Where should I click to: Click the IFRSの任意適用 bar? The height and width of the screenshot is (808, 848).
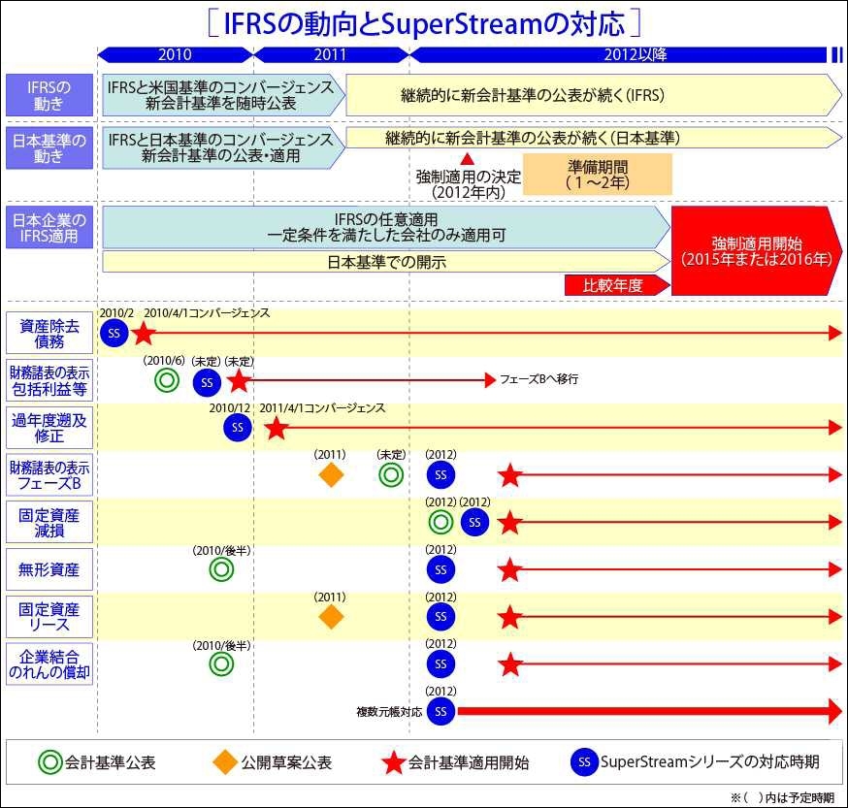click(x=386, y=227)
